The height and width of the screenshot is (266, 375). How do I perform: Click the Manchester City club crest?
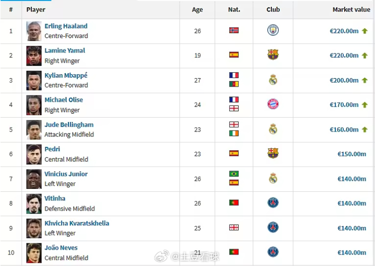click(x=273, y=30)
